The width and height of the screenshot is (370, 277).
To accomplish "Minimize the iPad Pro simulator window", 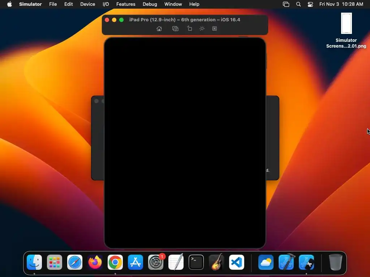I will pos(114,20).
